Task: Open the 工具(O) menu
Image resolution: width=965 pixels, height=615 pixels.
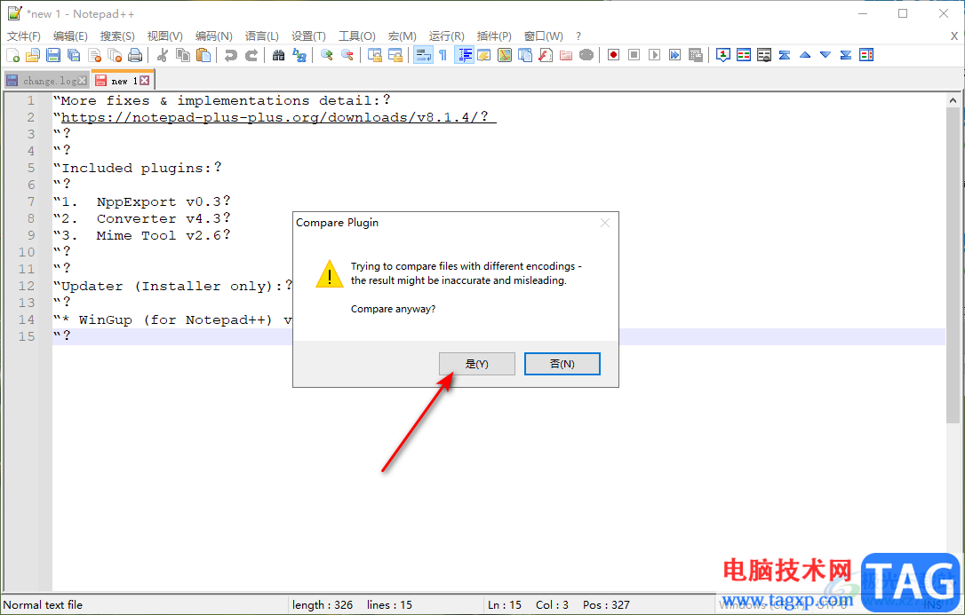Action: (357, 36)
